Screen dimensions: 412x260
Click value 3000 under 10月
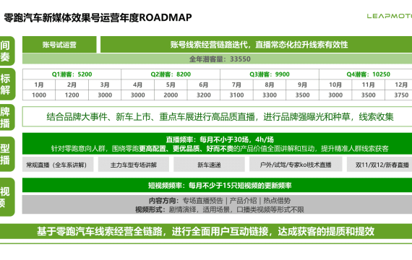pyautogui.click(x=335, y=95)
